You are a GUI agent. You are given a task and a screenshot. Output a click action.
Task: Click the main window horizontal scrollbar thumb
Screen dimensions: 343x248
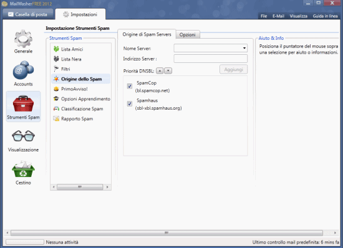pos(167,232)
